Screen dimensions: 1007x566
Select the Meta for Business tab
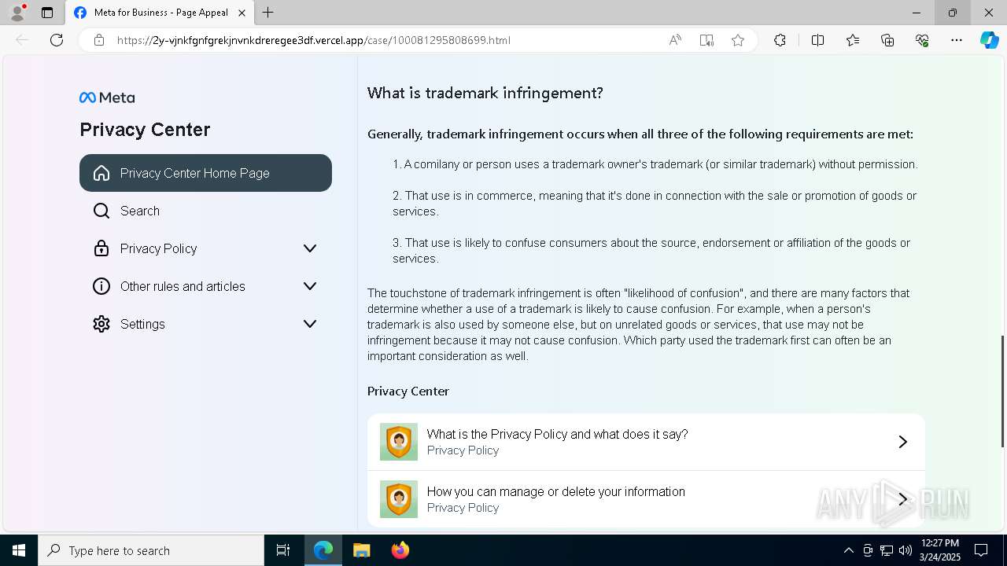pos(159,13)
